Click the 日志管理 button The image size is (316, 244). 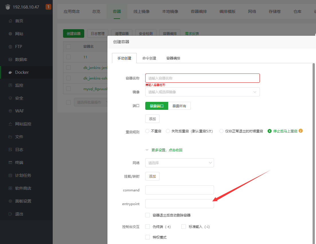[98, 33]
